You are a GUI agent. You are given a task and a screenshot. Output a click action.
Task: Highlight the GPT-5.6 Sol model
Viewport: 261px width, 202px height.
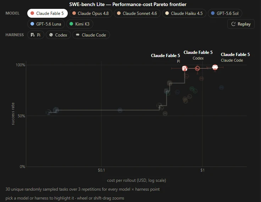[x=225, y=13]
